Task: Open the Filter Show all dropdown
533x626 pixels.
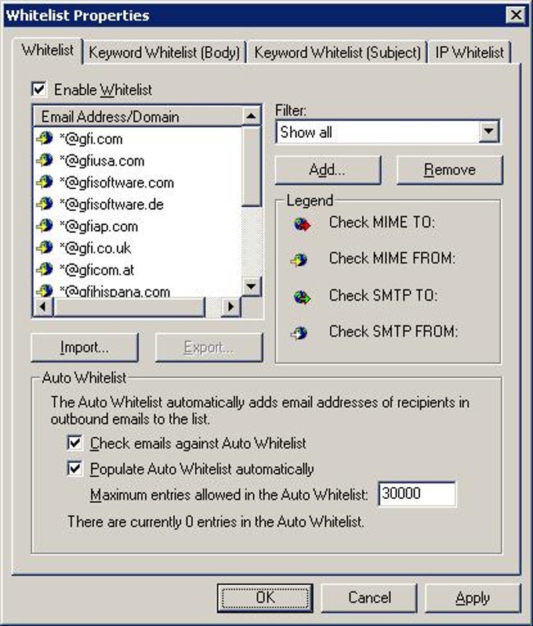Action: [x=489, y=131]
